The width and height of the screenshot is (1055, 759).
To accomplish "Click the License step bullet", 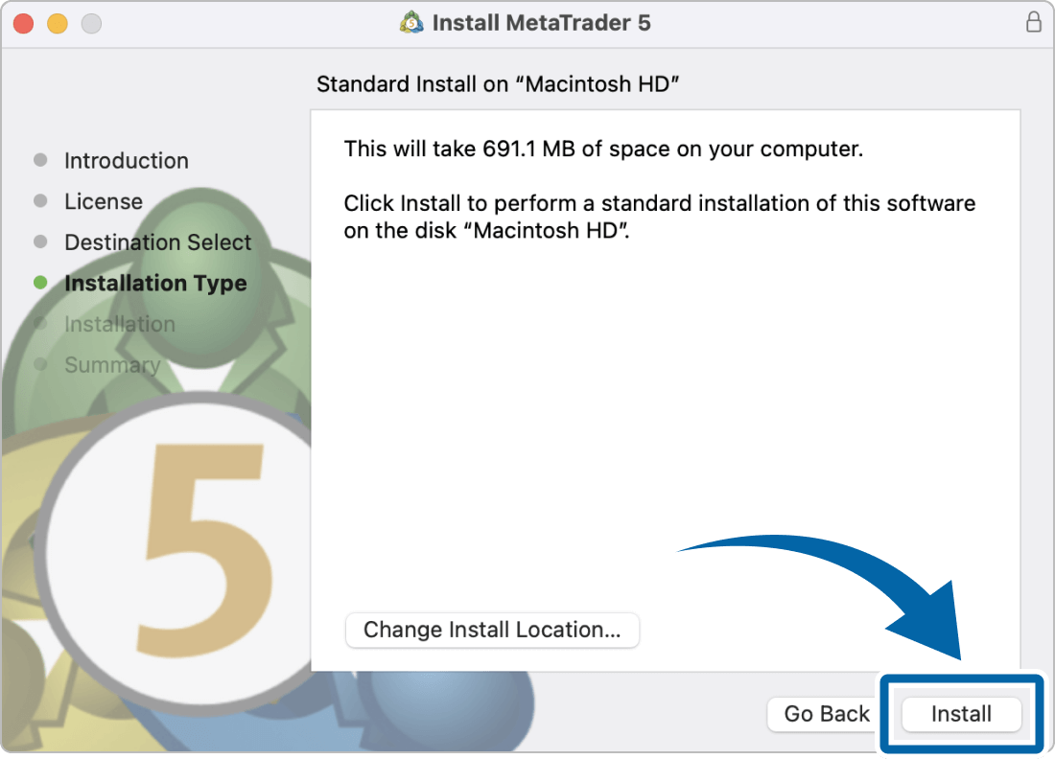I will tap(40, 200).
